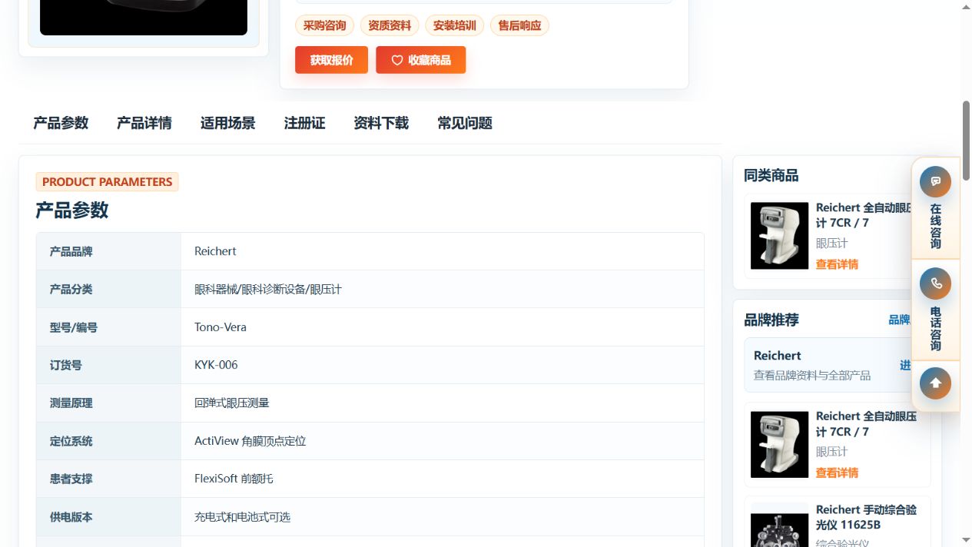Click 查看品牌资料与全部产品 text
972x547 pixels.
812,376
